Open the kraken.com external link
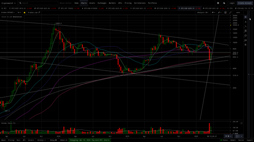This screenshot has width=254, height=142. pyautogui.click(x=34, y=12)
